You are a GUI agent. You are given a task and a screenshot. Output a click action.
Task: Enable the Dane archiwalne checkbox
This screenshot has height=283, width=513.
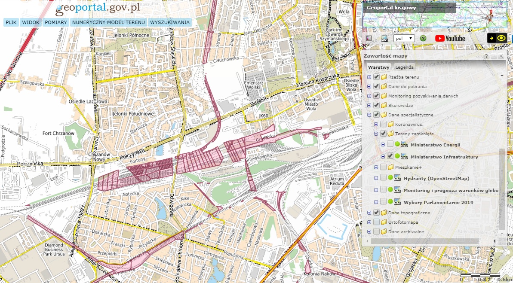(376, 232)
